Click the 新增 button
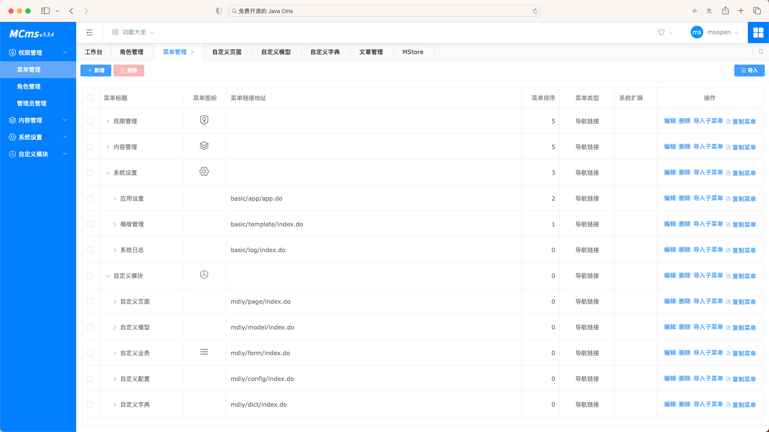 point(95,70)
